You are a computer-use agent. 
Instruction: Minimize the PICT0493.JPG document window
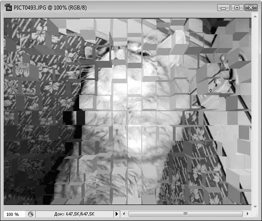point(224,8)
